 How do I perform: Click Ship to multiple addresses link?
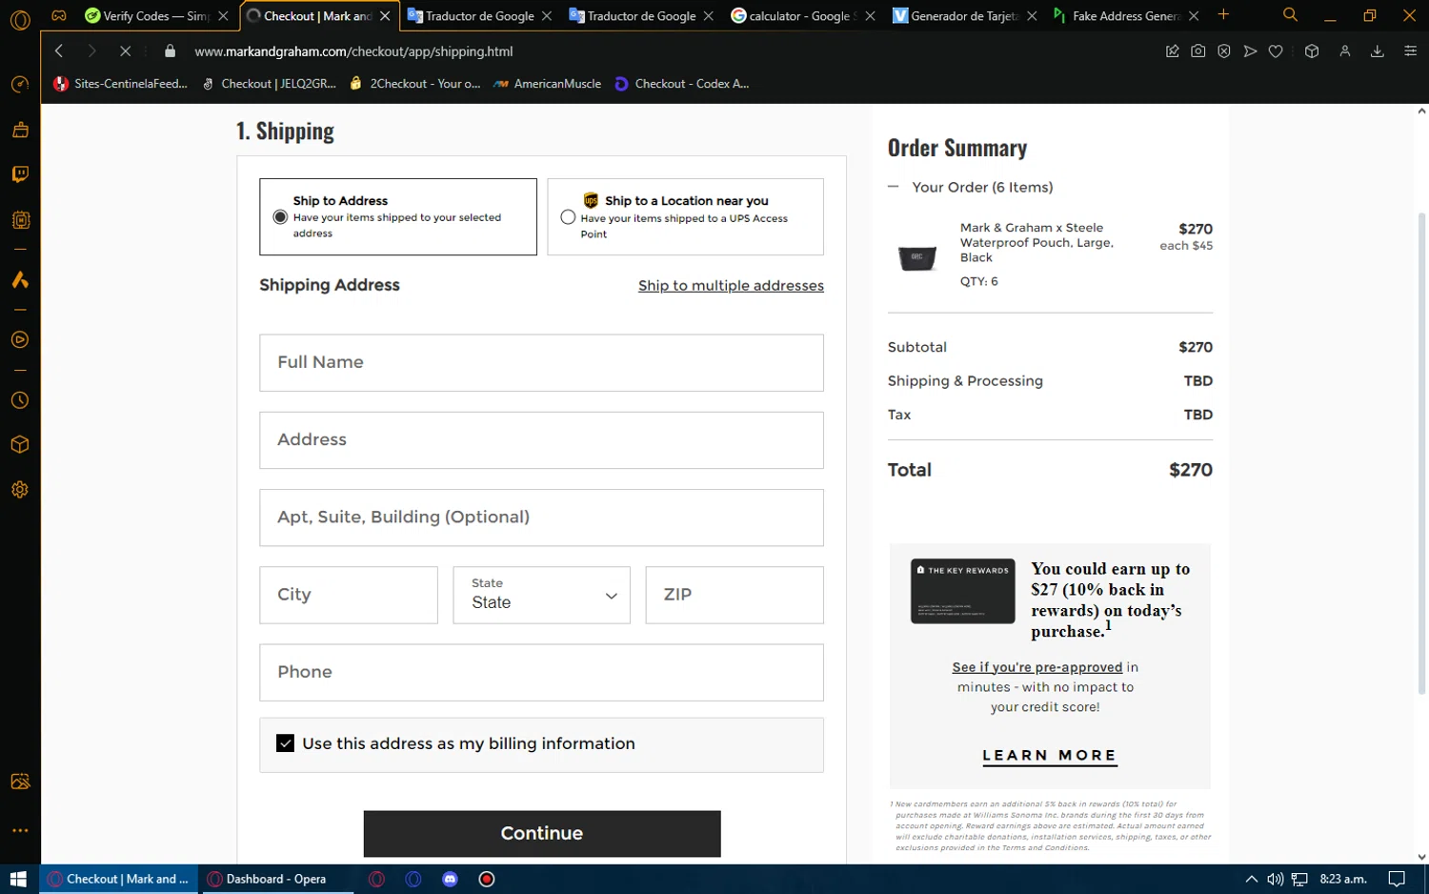click(731, 286)
